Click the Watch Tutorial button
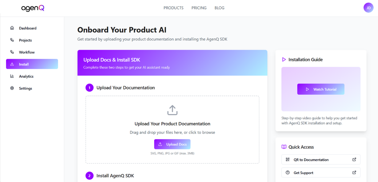The image size is (378, 182). (321, 89)
